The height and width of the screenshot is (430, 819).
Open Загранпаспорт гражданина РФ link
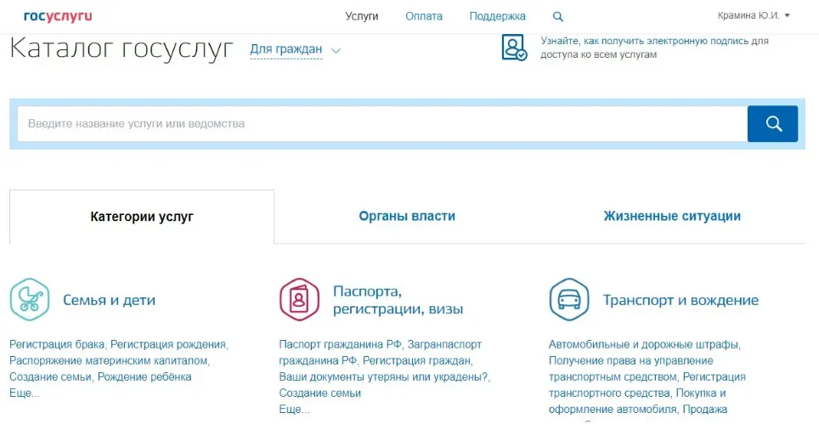point(381,353)
